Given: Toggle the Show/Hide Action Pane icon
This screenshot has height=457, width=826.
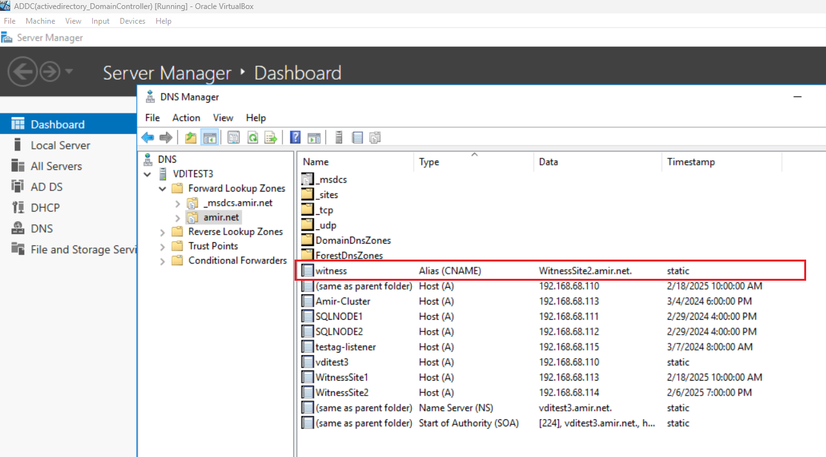Looking at the screenshot, I should click(x=314, y=137).
